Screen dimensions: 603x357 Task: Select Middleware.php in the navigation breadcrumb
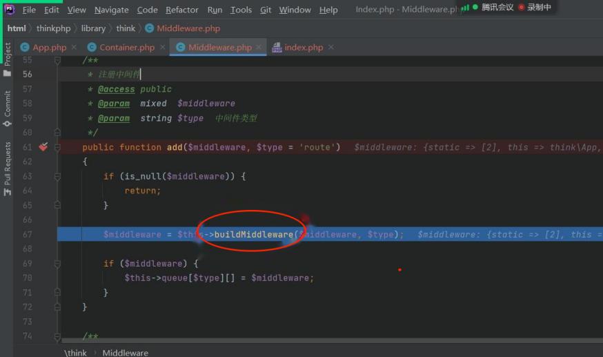pos(188,28)
